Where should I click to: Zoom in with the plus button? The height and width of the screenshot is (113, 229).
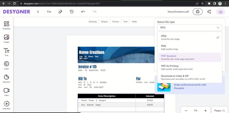205,111
